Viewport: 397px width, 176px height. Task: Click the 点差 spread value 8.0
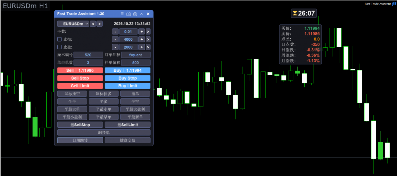pyautogui.click(x=317, y=39)
